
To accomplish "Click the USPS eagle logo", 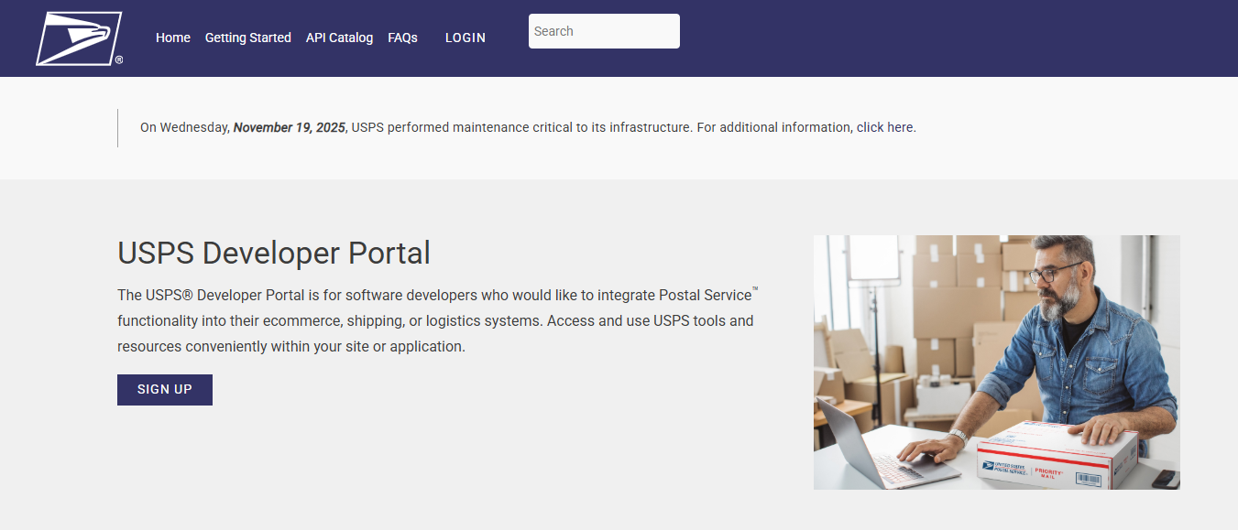I will coord(79,38).
